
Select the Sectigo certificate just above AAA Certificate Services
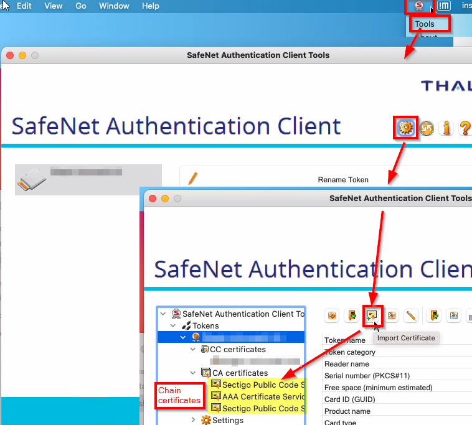(263, 385)
